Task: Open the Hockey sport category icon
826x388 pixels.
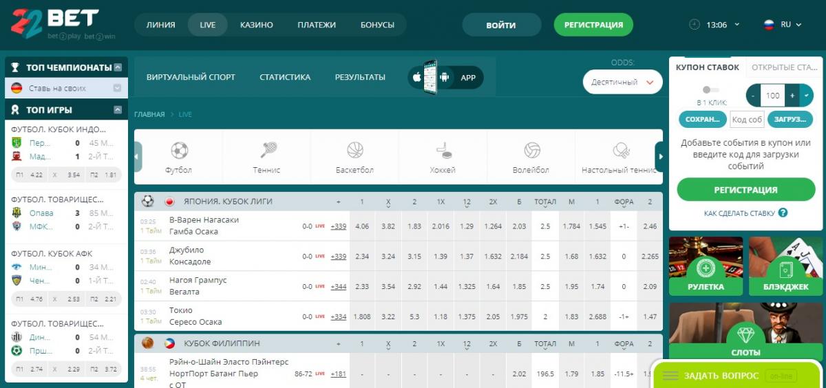Action: pyautogui.click(x=443, y=150)
